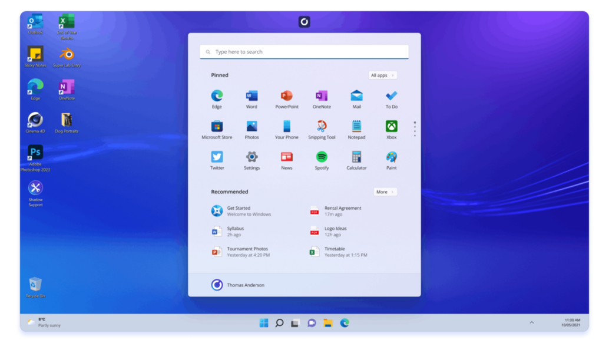This screenshot has width=609, height=343.
Task: Click More next to Recommended
Action: [385, 192]
